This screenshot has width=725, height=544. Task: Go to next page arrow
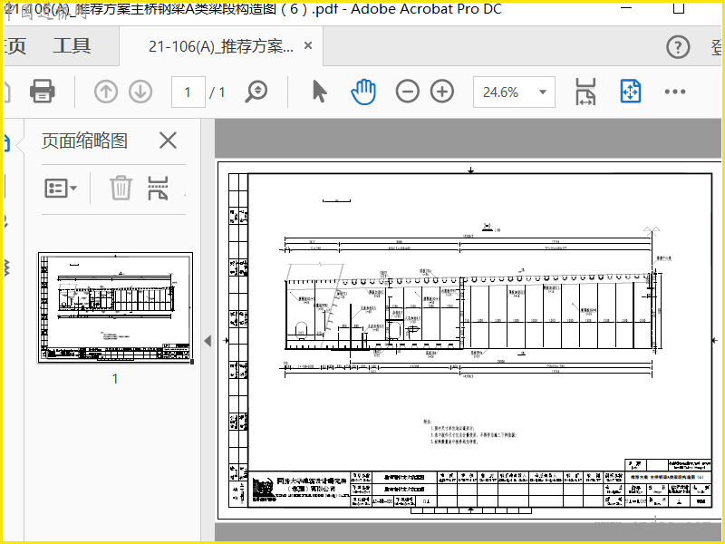[x=140, y=92]
